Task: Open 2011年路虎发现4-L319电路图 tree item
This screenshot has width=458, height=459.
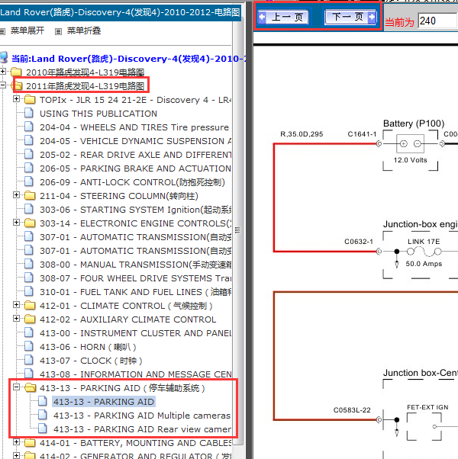Action: (85, 86)
